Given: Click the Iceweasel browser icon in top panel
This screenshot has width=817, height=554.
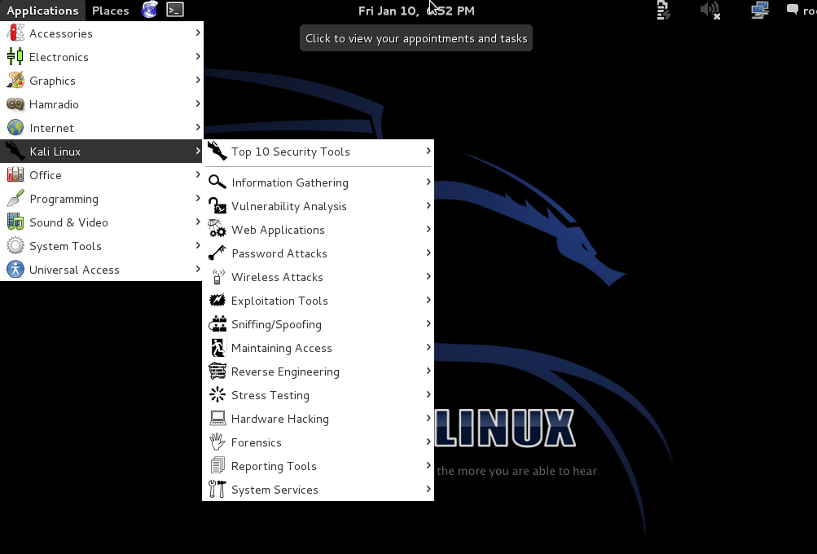Looking at the screenshot, I should pos(149,10).
